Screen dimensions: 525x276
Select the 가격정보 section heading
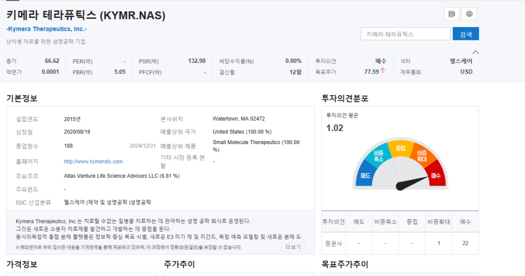click(22, 265)
